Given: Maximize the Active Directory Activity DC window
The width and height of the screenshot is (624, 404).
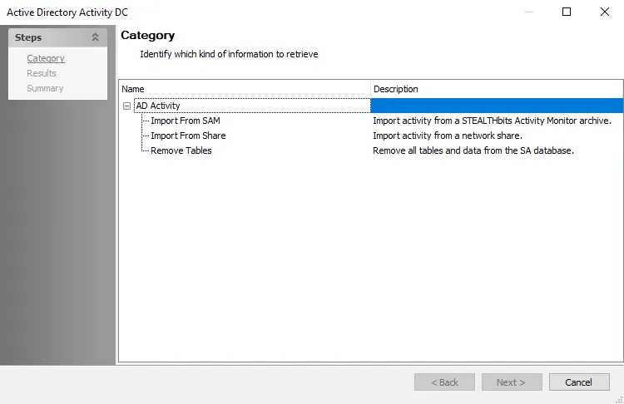Looking at the screenshot, I should click(567, 12).
